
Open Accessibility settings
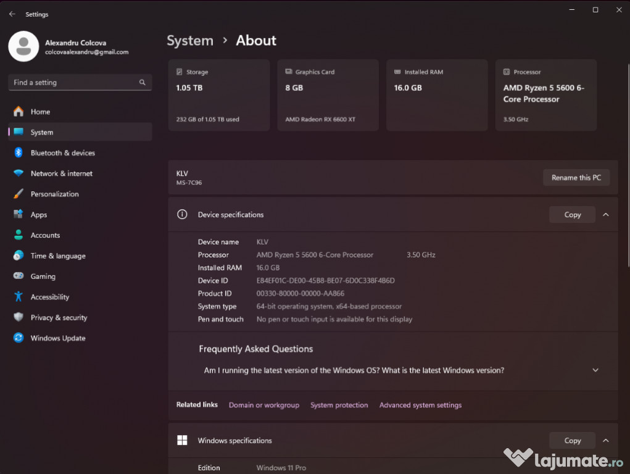(x=80, y=297)
